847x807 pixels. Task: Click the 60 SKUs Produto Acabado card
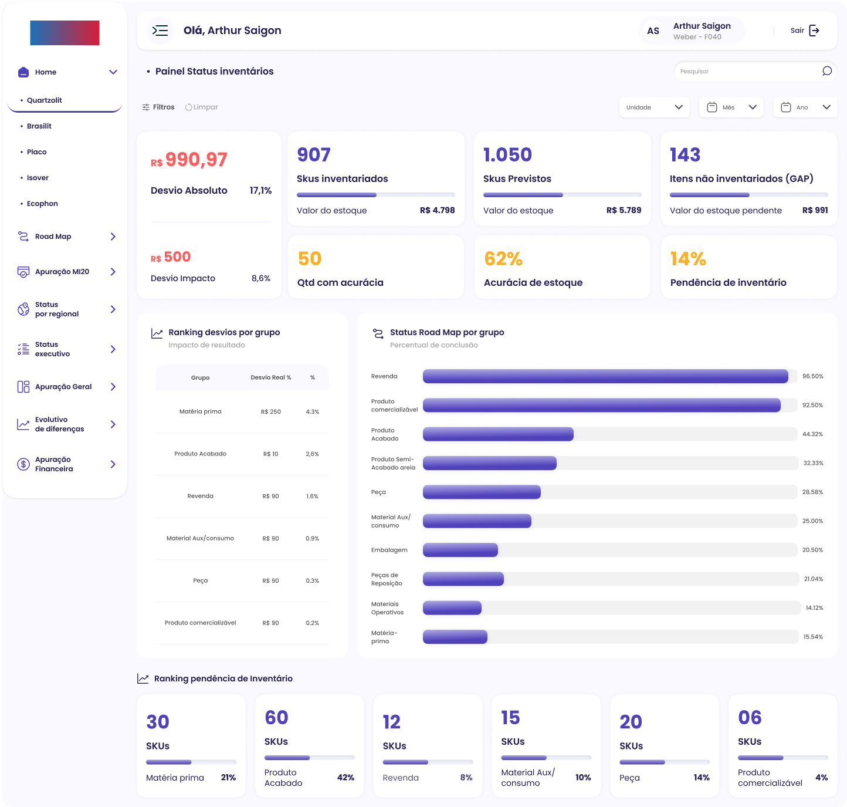point(310,746)
